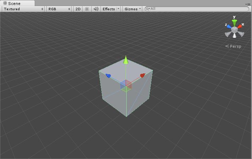This screenshot has height=159, width=252.
Task: Open the Effects dropdown arrow
Action: coord(119,9)
